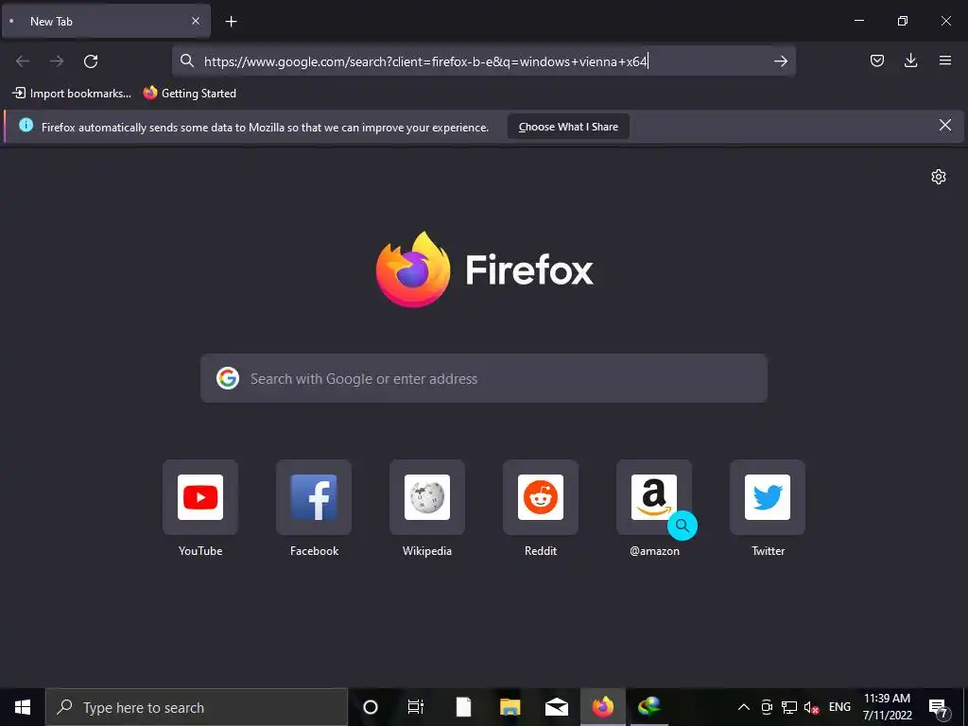Click the Firefox taskbar icon

pyautogui.click(x=603, y=707)
